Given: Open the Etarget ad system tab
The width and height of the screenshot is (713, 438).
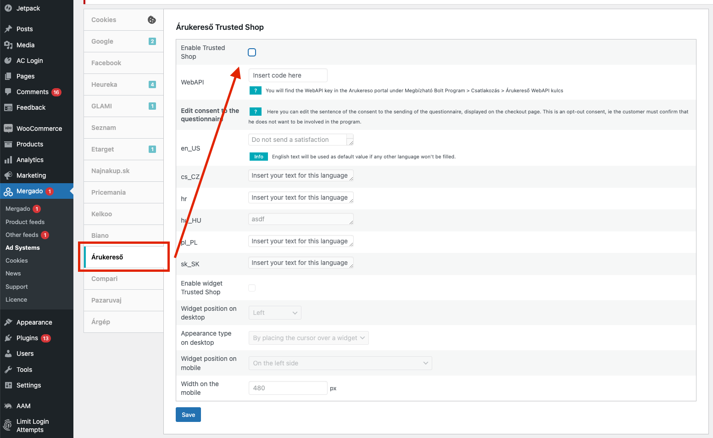Looking at the screenshot, I should pos(124,149).
